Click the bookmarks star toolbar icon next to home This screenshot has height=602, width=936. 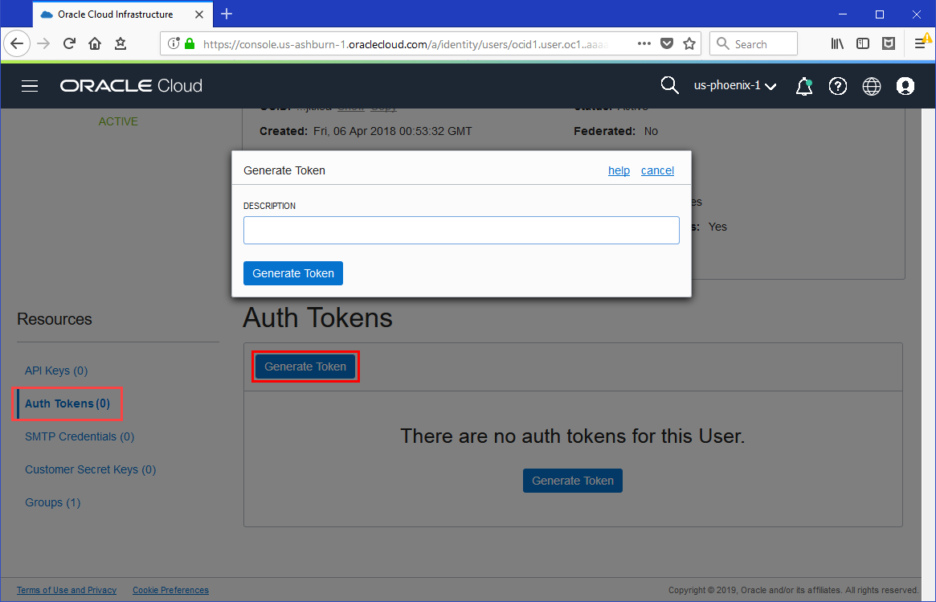point(120,43)
